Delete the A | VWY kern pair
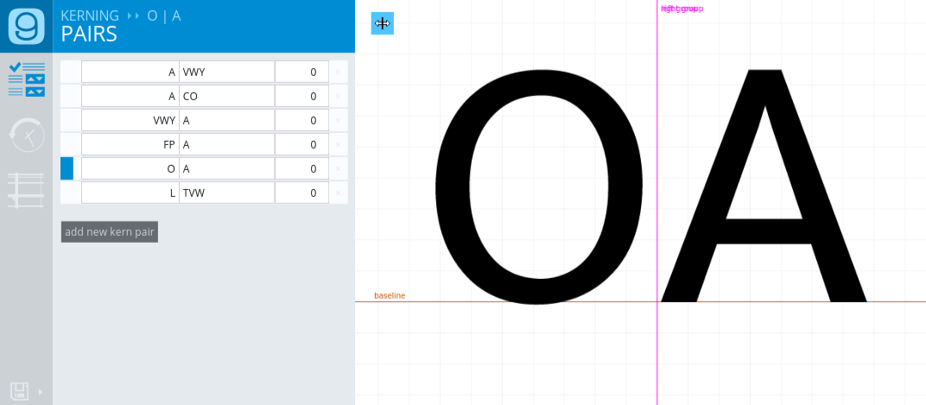This screenshot has width=926, height=405. (339, 72)
